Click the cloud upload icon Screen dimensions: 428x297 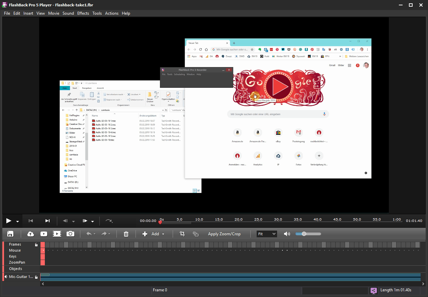[30, 234]
